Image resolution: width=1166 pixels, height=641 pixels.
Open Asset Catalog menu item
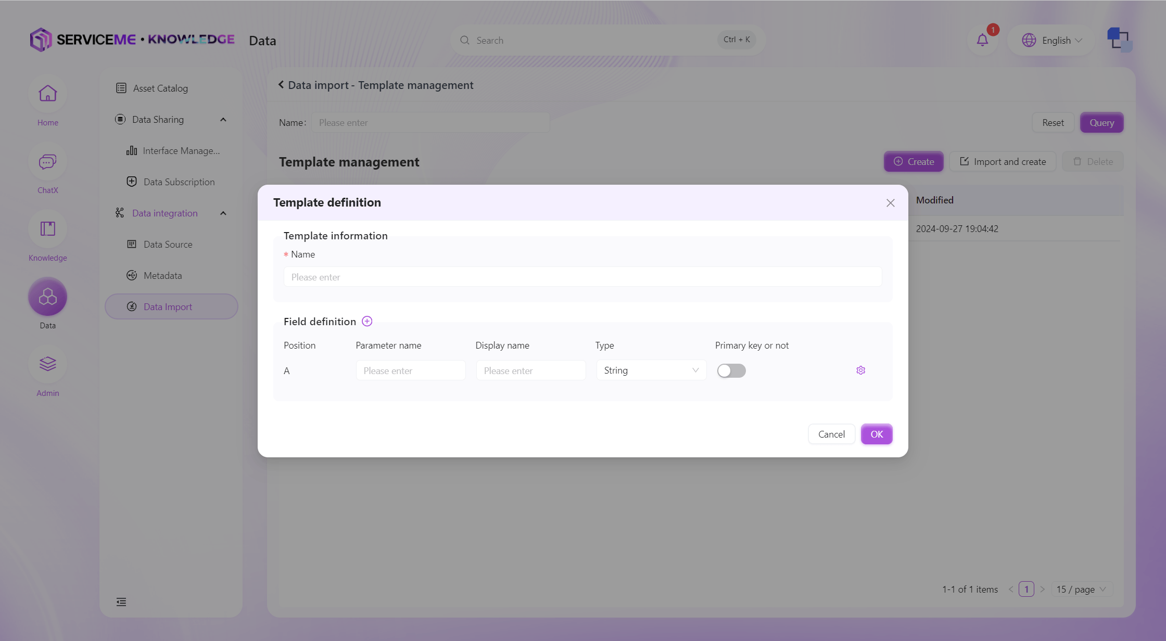click(x=160, y=88)
